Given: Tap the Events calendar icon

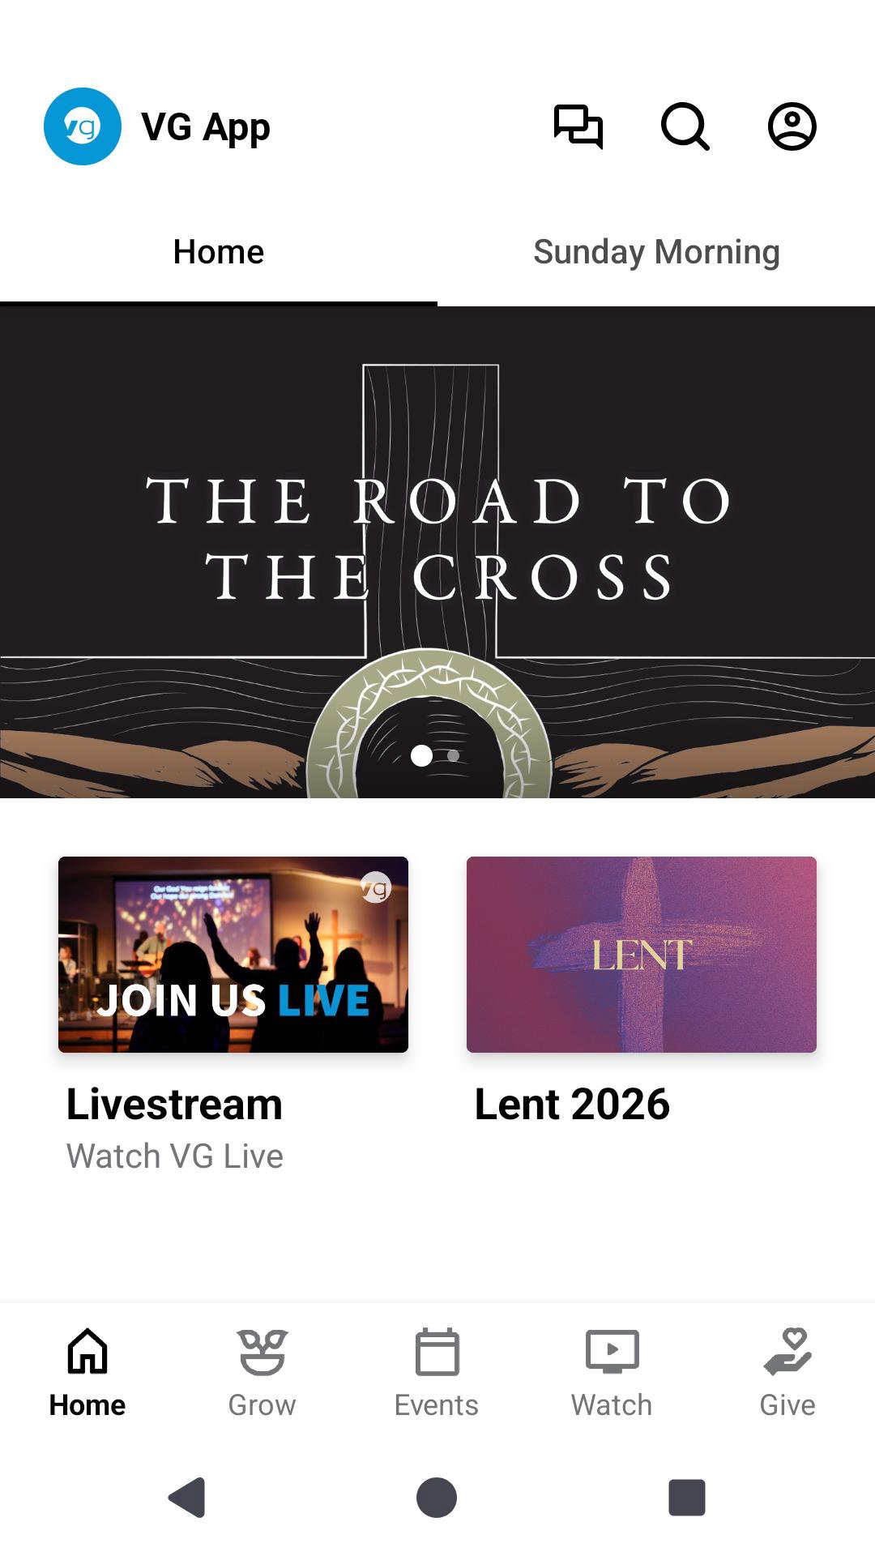Looking at the screenshot, I should (x=437, y=1352).
